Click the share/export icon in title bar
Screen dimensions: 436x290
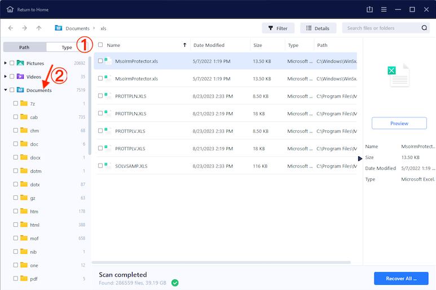370,10
